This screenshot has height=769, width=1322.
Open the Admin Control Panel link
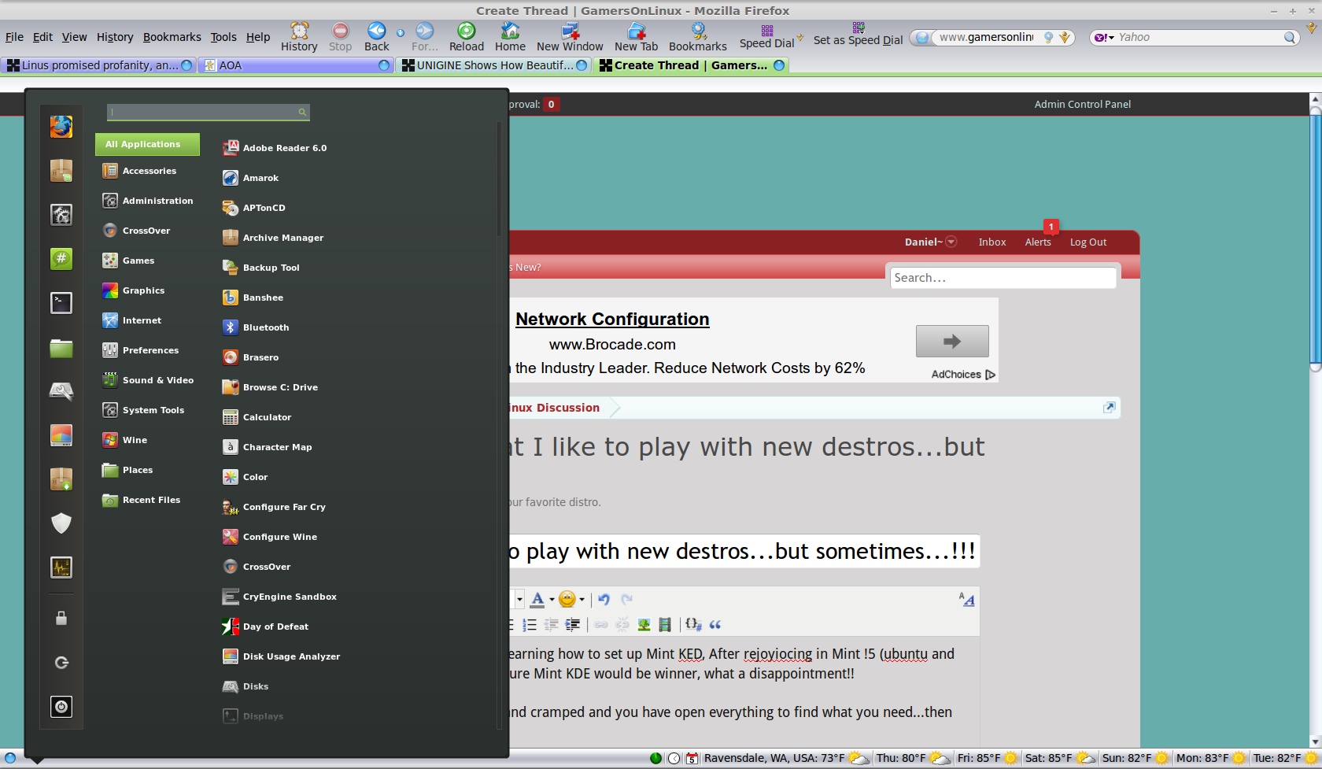point(1083,104)
